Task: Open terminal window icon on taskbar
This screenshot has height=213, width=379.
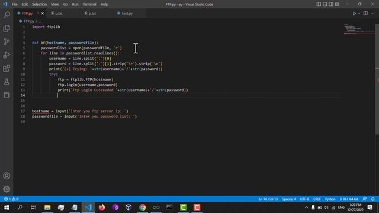Action: [x=170, y=208]
